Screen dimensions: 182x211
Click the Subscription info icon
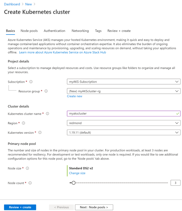click(31, 82)
